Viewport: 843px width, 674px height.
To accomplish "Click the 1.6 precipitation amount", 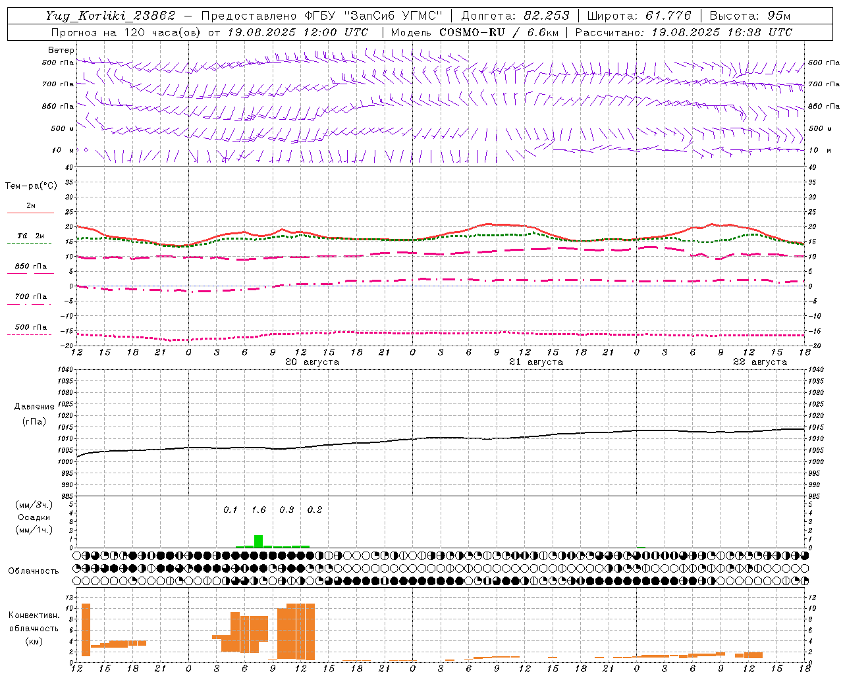I will 259,510.
